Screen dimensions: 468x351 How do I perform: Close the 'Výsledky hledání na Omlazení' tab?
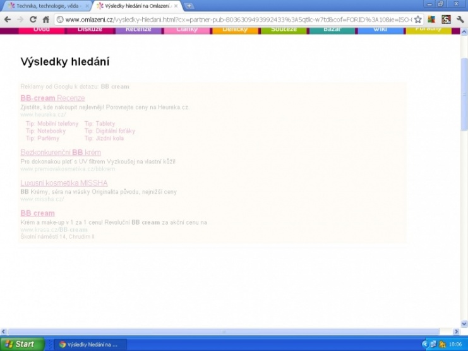click(176, 6)
